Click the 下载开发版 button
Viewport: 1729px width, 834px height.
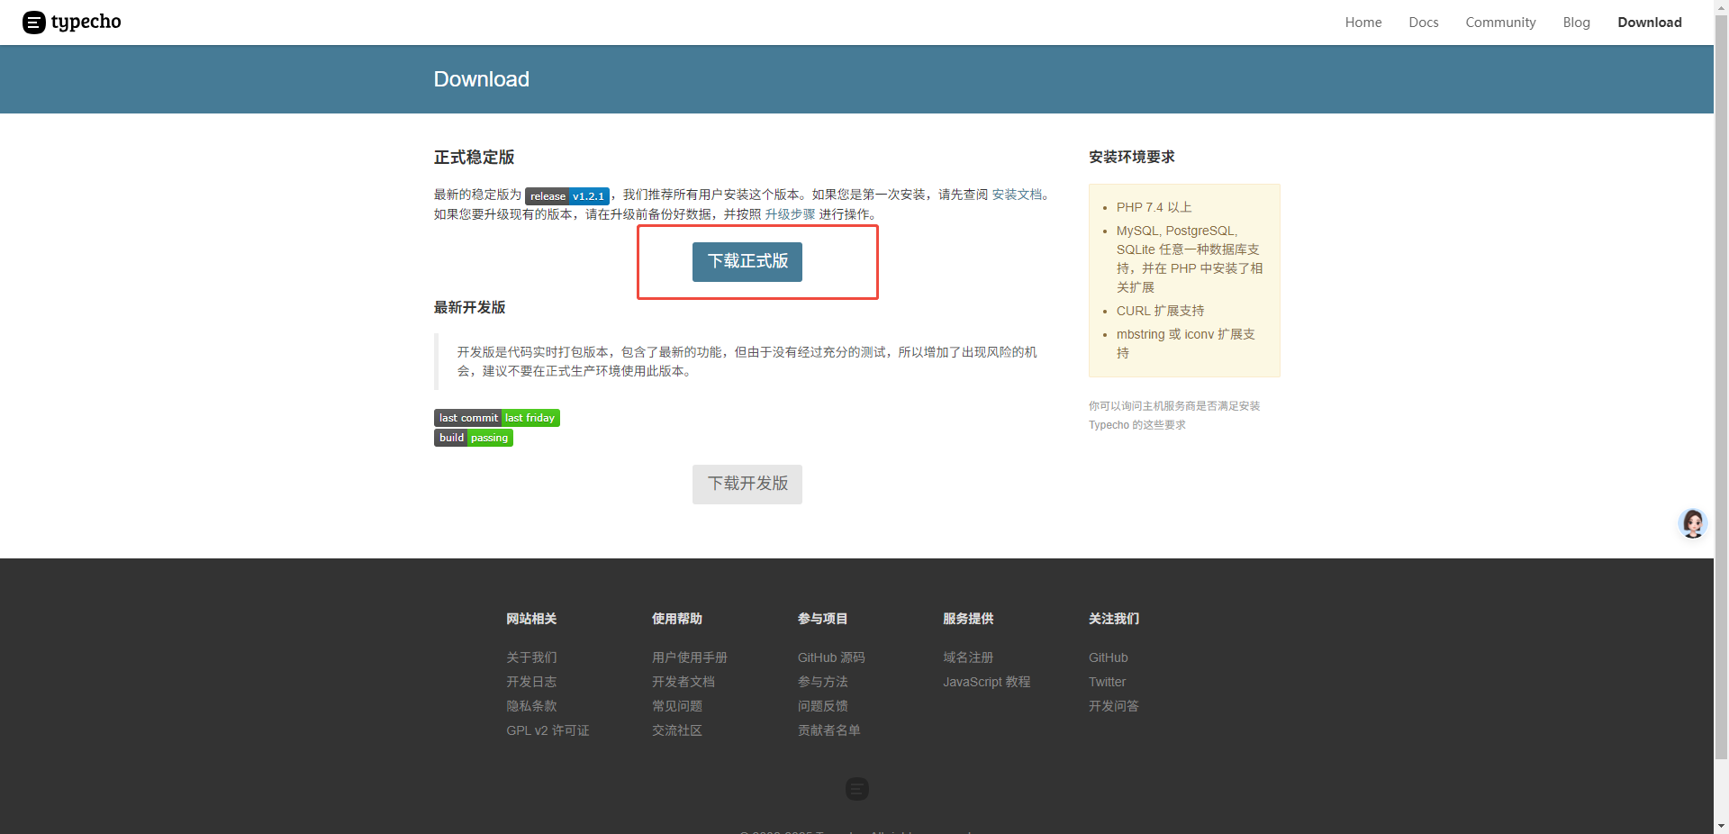point(747,484)
